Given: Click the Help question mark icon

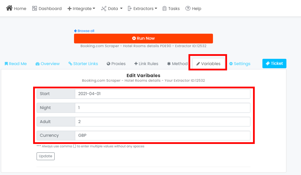Looking at the screenshot, I should 188,9.
